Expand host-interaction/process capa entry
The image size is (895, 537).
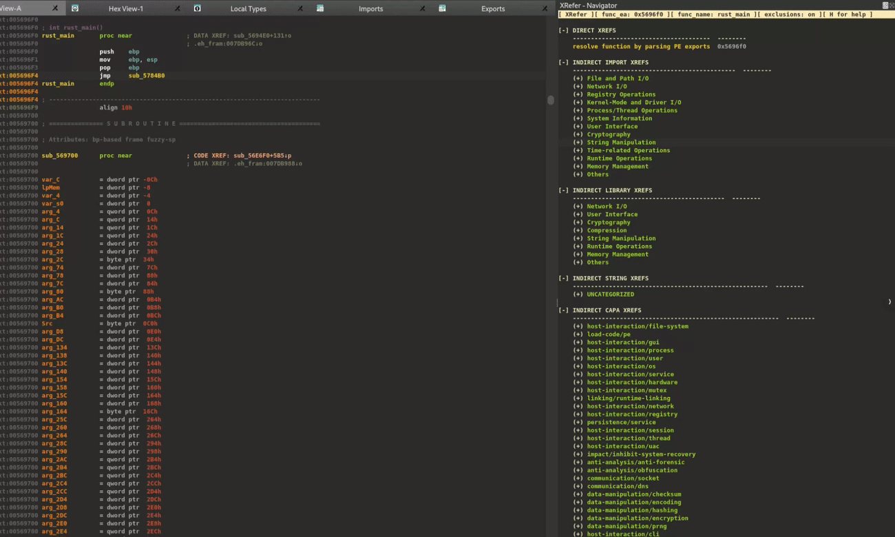pos(578,350)
